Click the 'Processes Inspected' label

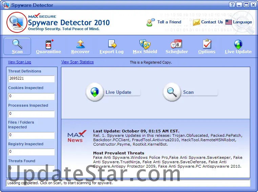(x=28, y=105)
